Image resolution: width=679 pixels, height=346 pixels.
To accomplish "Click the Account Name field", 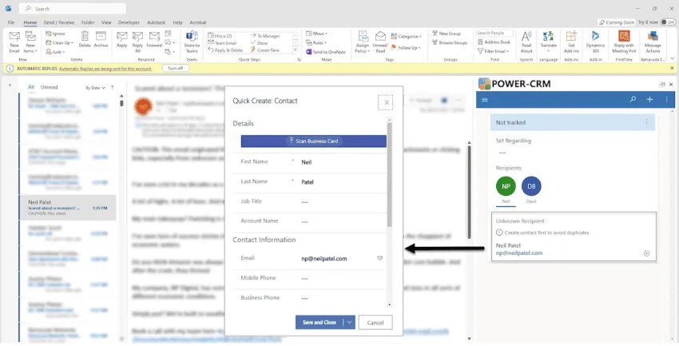I will 310,221.
